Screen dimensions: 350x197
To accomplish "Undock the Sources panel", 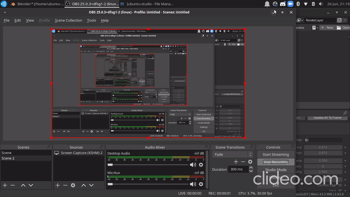I will pyautogui.click(x=101, y=147).
